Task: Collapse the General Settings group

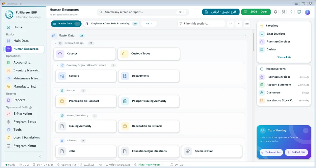Action: point(55,43)
